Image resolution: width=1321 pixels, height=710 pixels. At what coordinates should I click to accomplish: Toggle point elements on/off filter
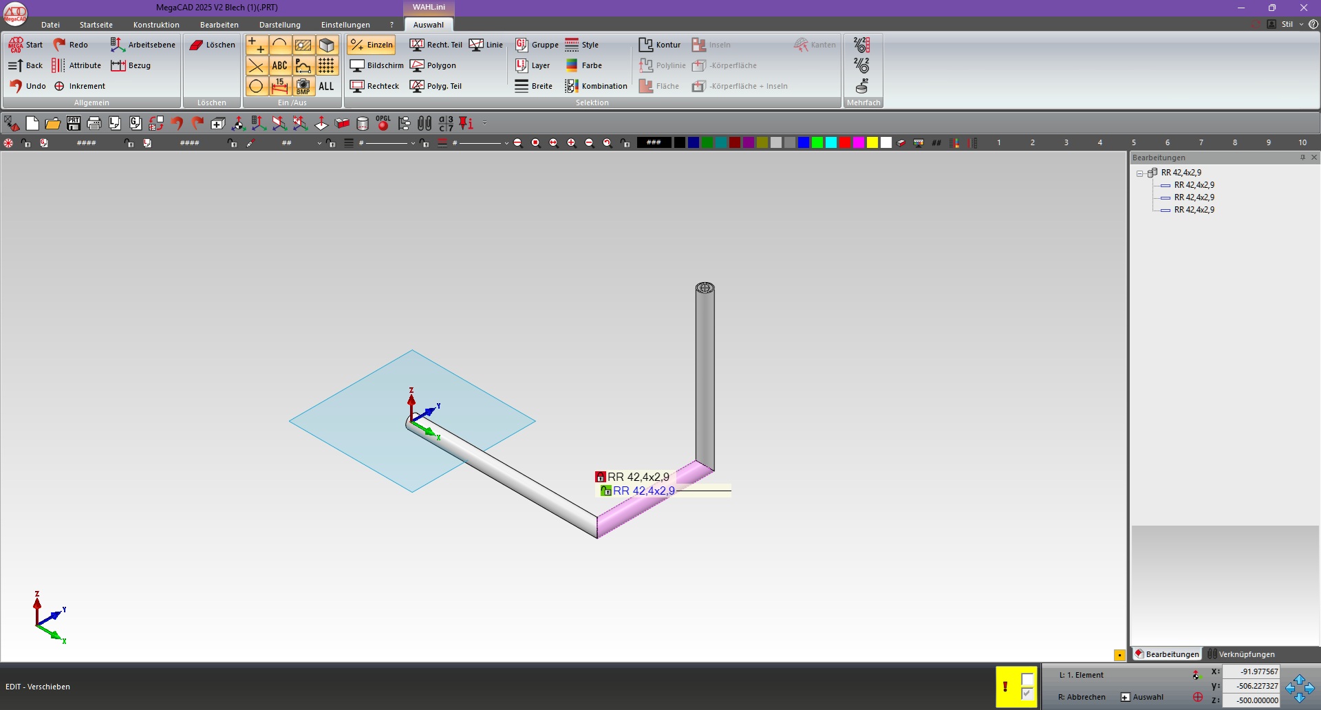click(257, 45)
